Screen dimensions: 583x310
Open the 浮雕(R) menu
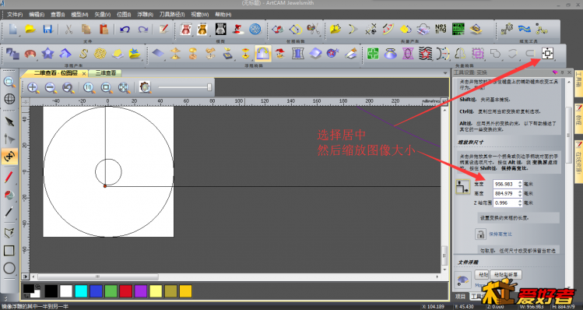point(145,15)
